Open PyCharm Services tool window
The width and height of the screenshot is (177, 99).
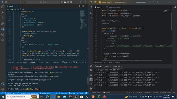[91, 75]
